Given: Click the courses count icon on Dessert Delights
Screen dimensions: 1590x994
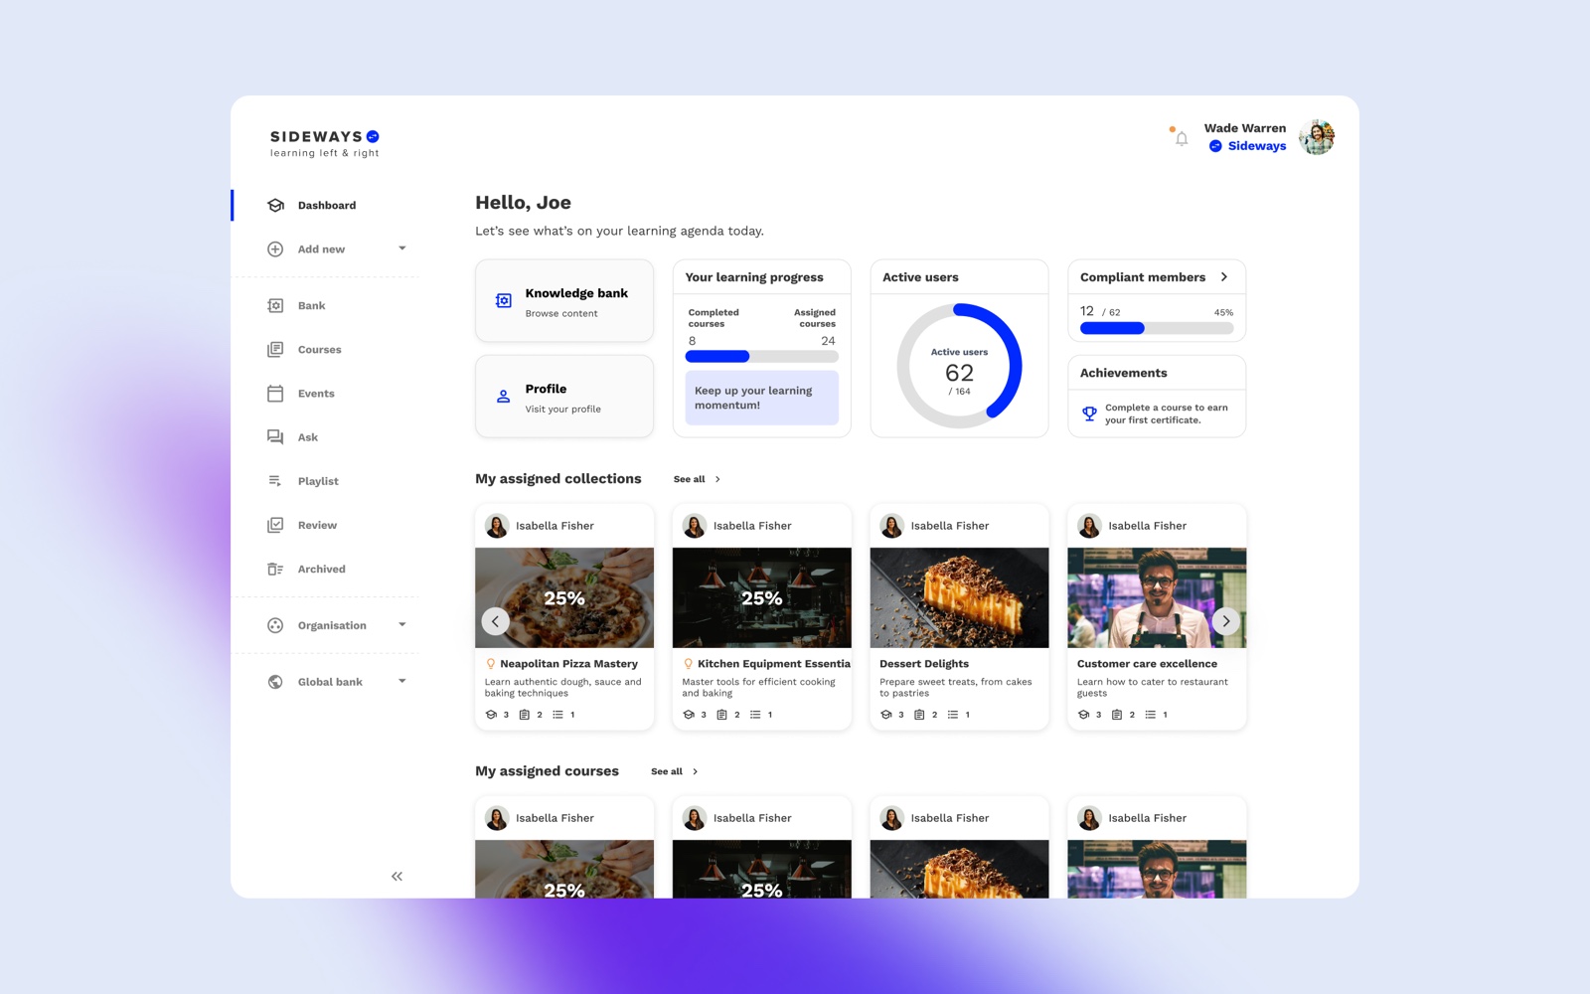Looking at the screenshot, I should [886, 715].
